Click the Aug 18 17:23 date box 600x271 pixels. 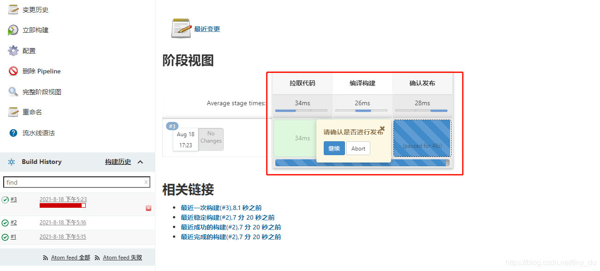185,139
